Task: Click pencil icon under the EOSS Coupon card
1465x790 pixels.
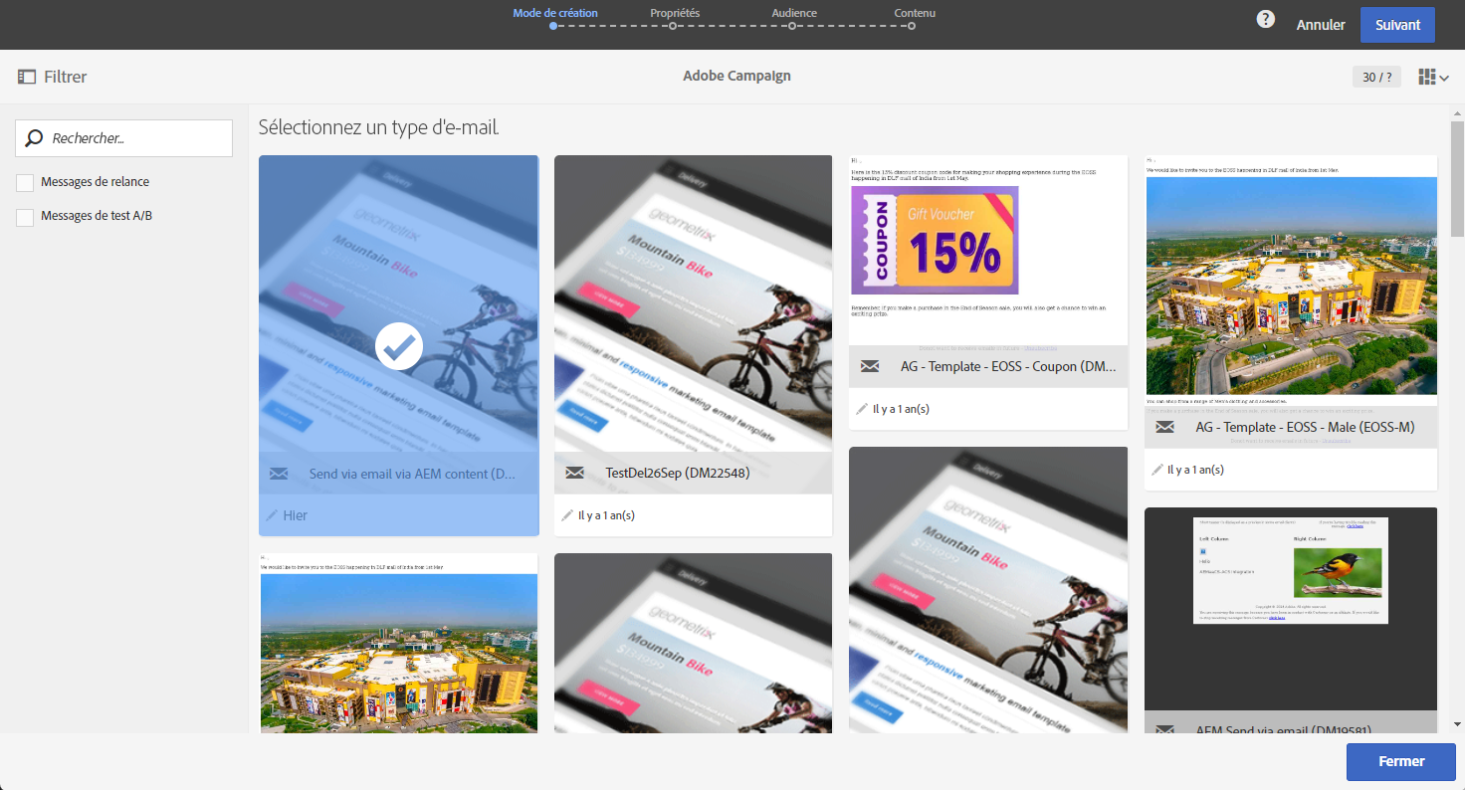Action: 862,409
